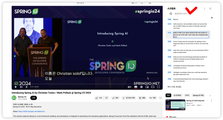Toggle subtitles/closed captions button
Screen dimensions: 223x120
(x=136, y=87)
